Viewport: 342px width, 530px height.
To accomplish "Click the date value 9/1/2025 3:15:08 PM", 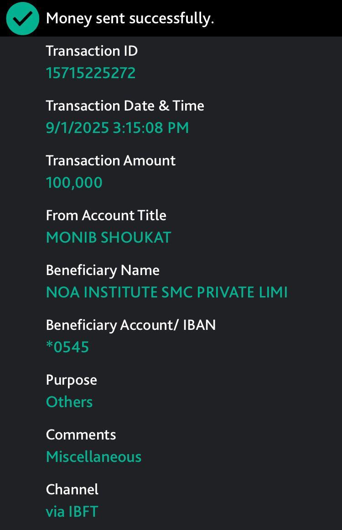I will pyautogui.click(x=117, y=128).
